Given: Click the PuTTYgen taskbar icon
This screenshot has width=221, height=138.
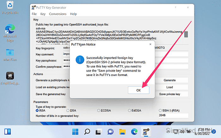Looking at the screenshot, I should (146, 132).
